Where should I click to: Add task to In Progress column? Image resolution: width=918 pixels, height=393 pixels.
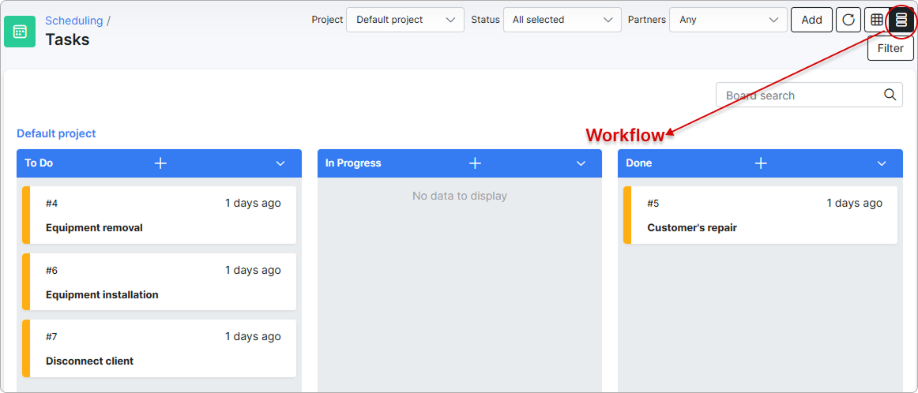pos(475,163)
